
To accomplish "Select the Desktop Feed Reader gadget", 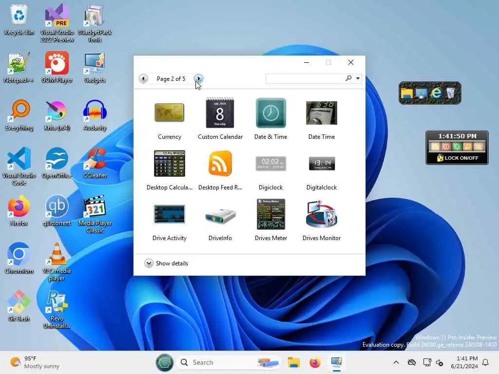I will coord(220,170).
